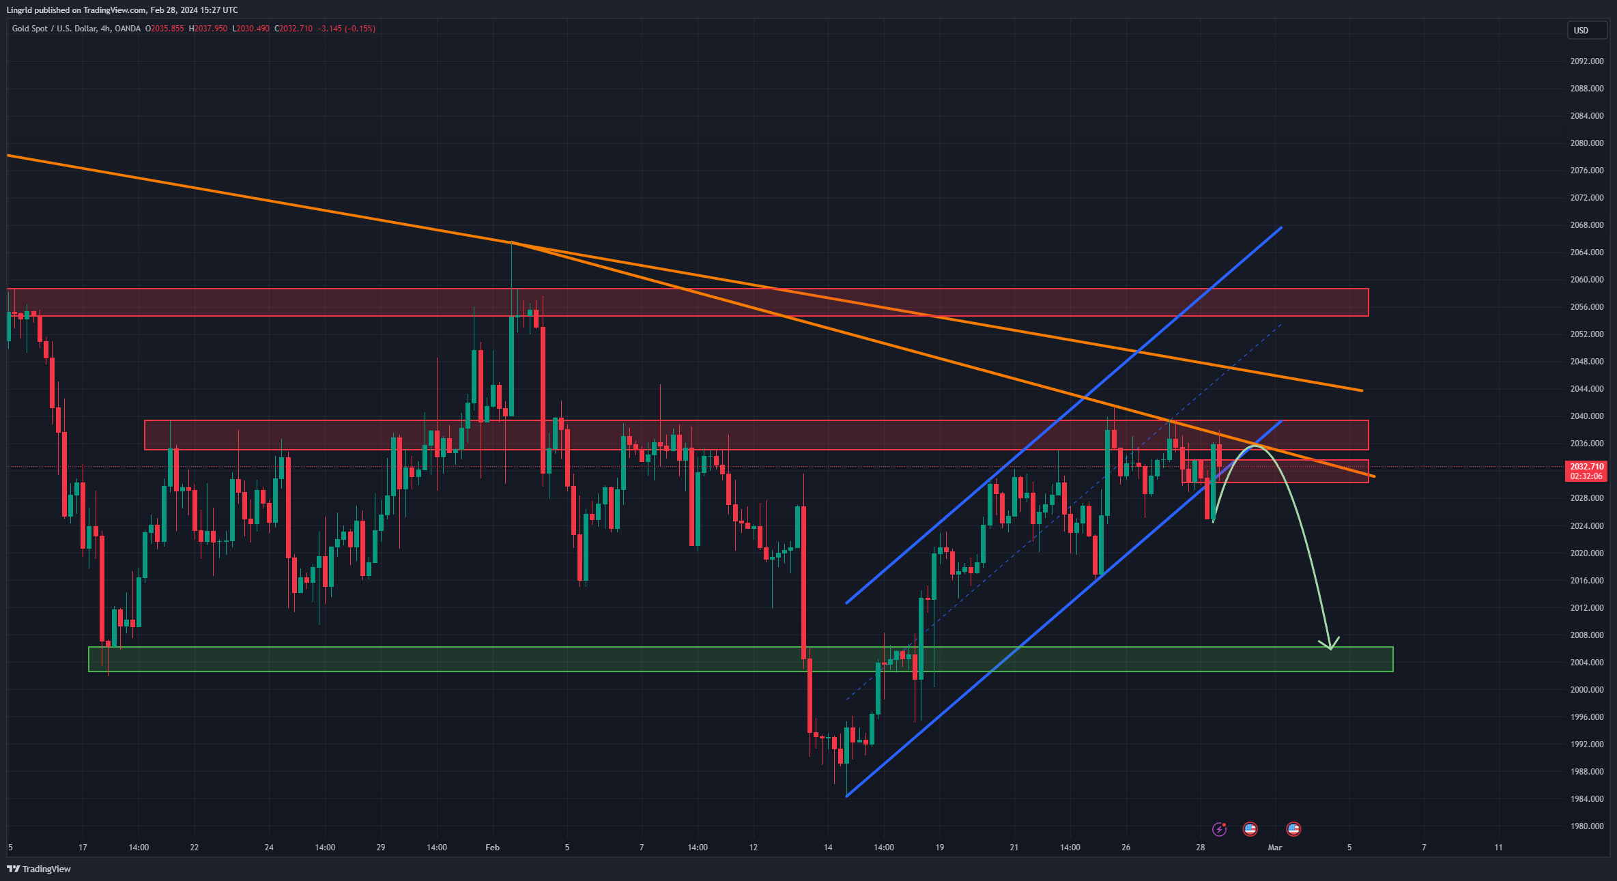Click the purple lightning event icon
Image resolution: width=1617 pixels, height=881 pixels.
pos(1219,829)
